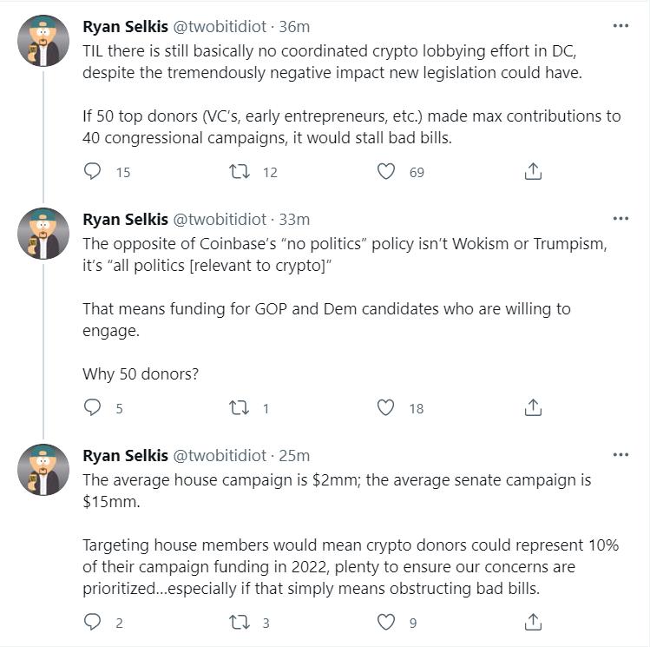This screenshot has height=647, width=650.
Task: Like the tweet with 18 likes
Action: tap(386, 407)
